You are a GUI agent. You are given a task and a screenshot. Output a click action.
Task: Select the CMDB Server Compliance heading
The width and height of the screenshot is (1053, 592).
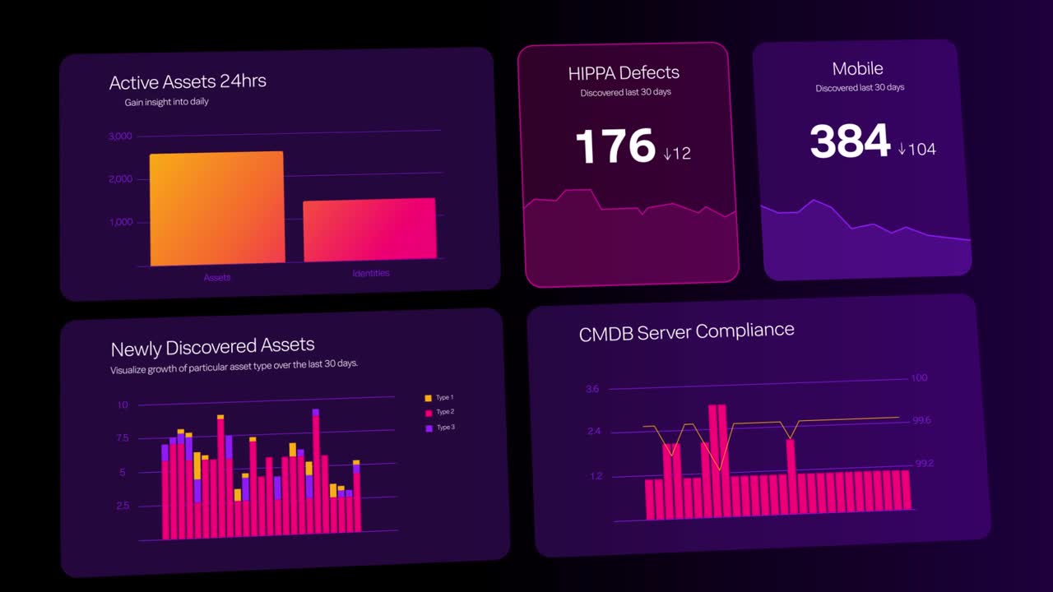[686, 332]
